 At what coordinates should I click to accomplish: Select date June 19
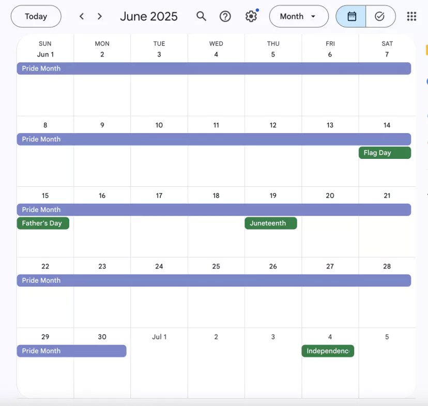coord(273,196)
